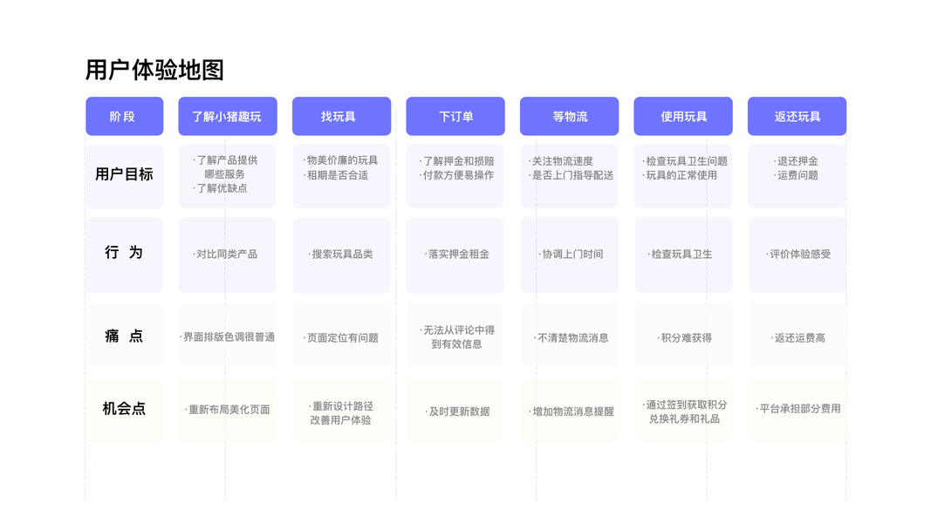The width and height of the screenshot is (931, 523).
Task: Pick the 无法从评论中得到有效信息 pain point
Action: click(x=455, y=336)
